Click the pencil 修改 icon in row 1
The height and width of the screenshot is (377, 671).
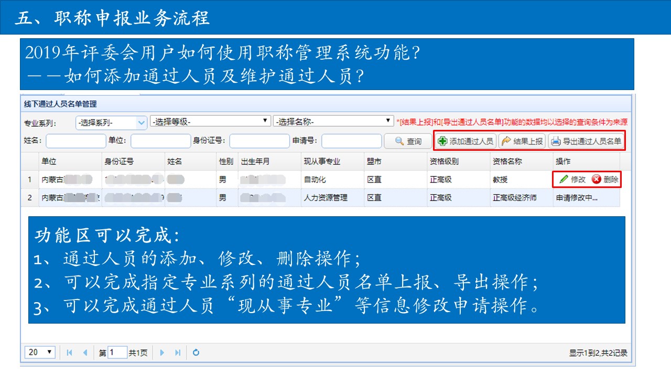pyautogui.click(x=564, y=180)
